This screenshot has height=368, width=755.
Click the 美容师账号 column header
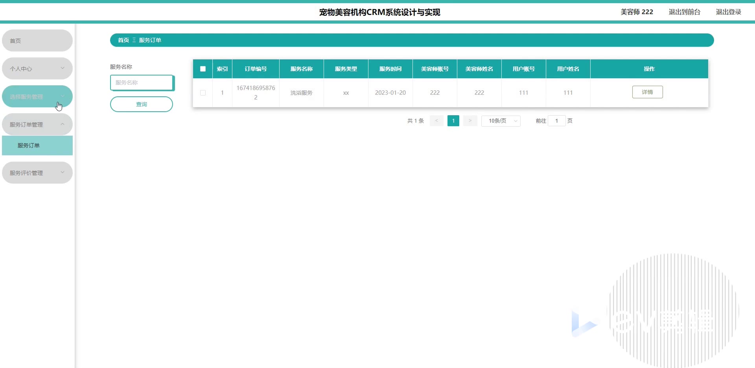coord(435,69)
